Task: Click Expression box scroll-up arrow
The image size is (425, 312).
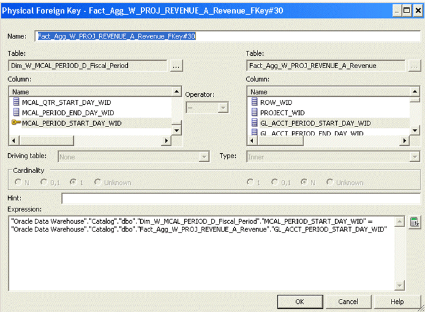Action: point(400,221)
